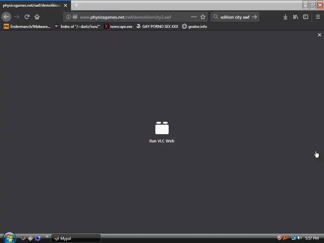The width and height of the screenshot is (324, 243).
Task: Open the browser home page
Action: coord(37,17)
